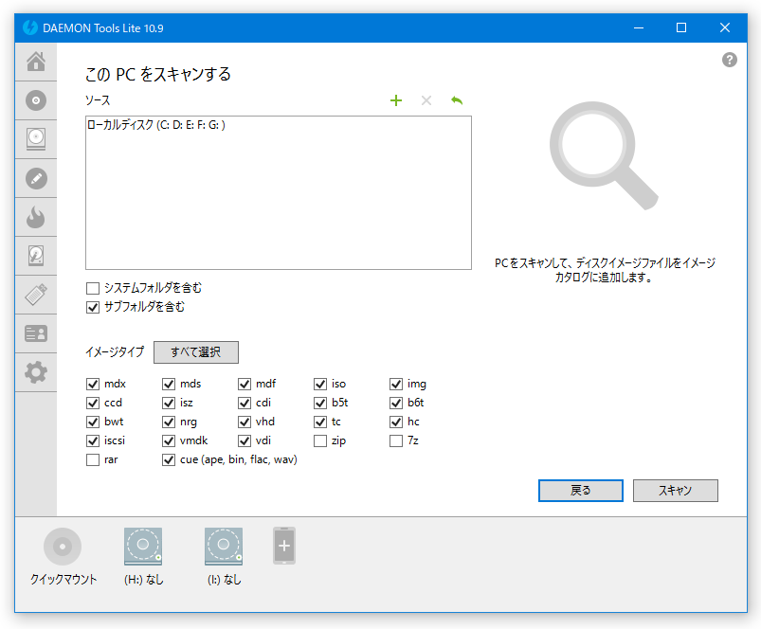Click the Quick Mount disc icon

pyautogui.click(x=63, y=547)
